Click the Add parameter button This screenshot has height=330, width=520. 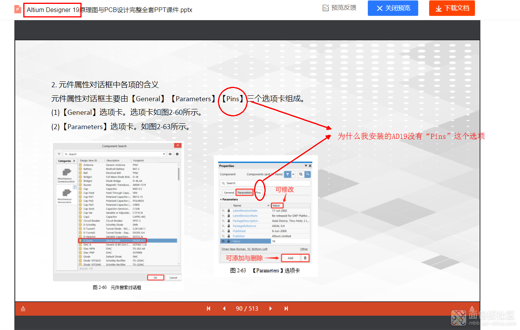click(290, 258)
